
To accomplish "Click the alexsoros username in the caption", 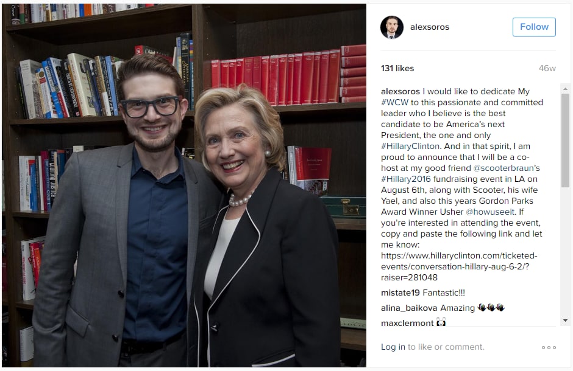I will (400, 91).
